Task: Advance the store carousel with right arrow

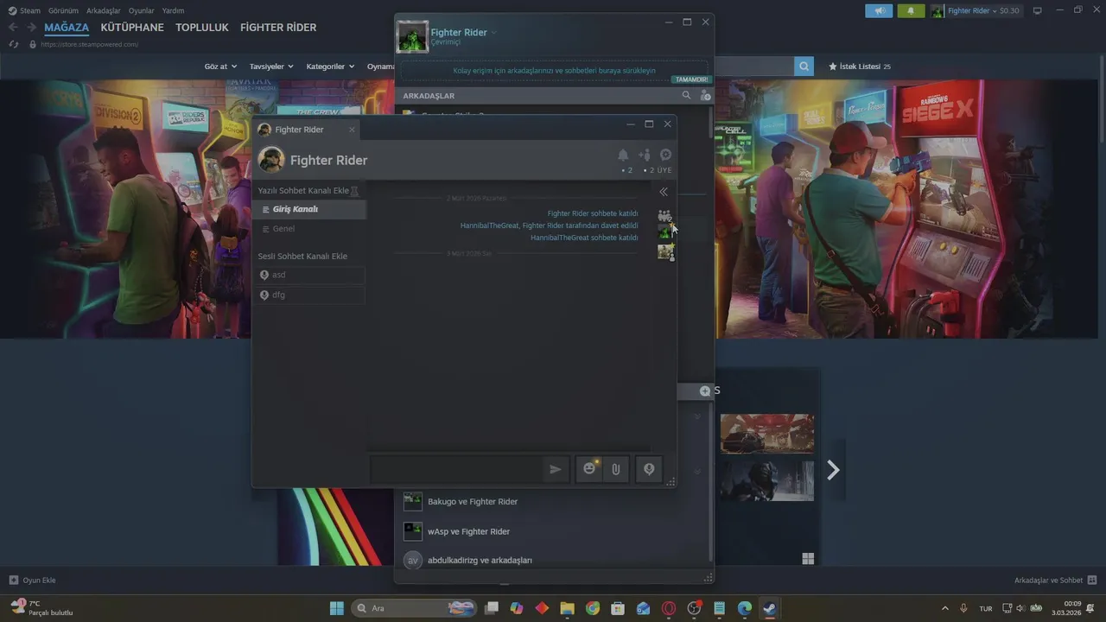Action: pos(833,470)
